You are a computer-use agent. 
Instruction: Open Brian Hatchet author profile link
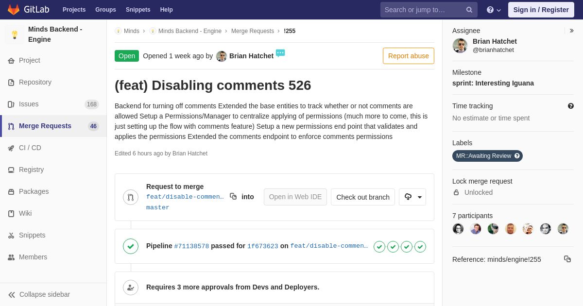251,56
